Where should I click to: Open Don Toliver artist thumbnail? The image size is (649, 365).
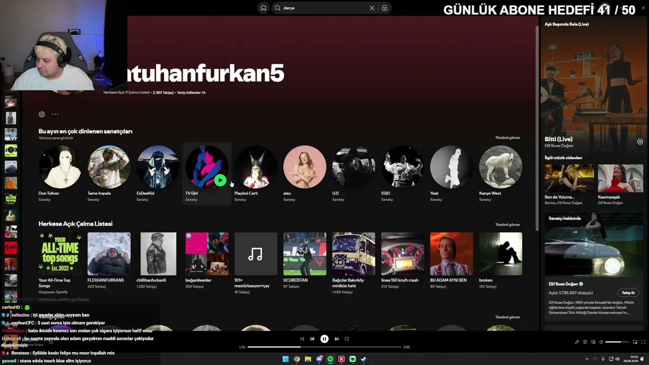coord(60,167)
